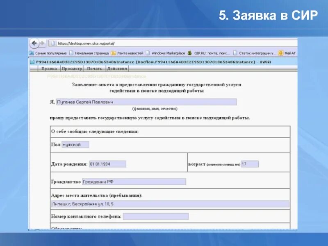Click the QIP.RU bookmark icon

click(x=190, y=53)
